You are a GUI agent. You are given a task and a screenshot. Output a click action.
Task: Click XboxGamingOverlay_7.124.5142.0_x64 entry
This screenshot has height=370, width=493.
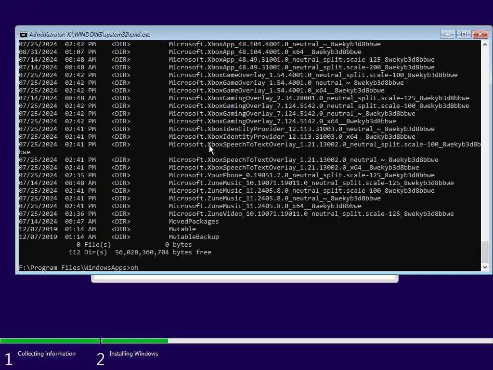click(x=282, y=121)
